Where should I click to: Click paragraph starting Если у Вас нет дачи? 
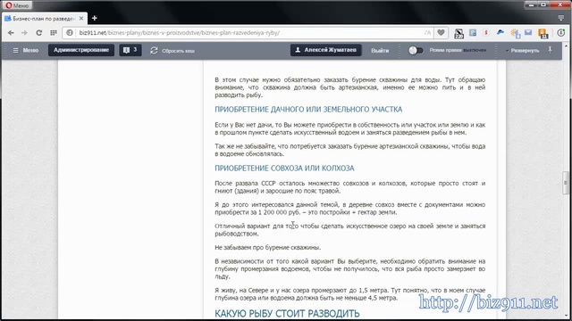pos(349,128)
